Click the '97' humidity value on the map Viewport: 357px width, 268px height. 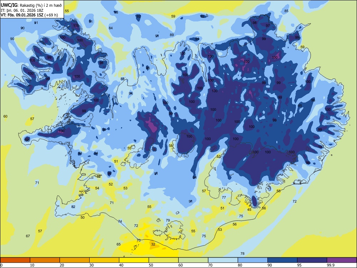[x=268, y=25]
